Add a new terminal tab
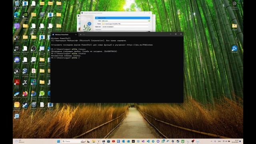 tap(81, 34)
